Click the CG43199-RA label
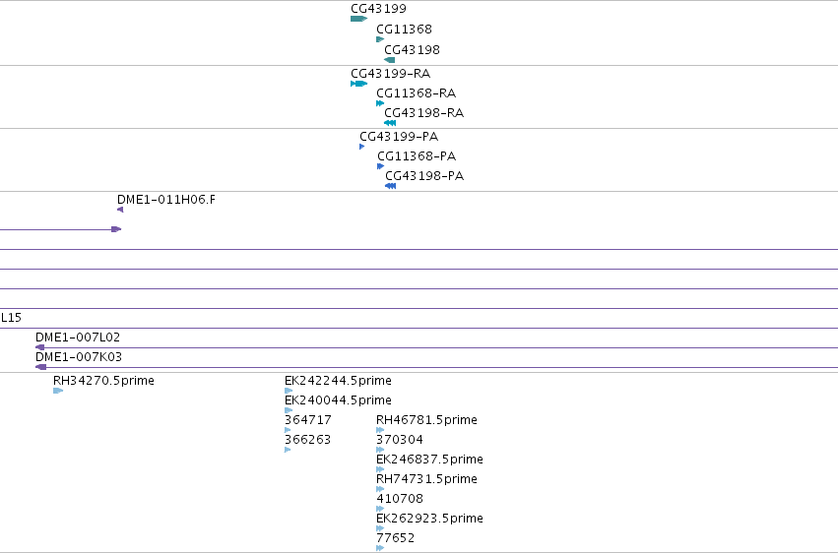 tap(391, 74)
